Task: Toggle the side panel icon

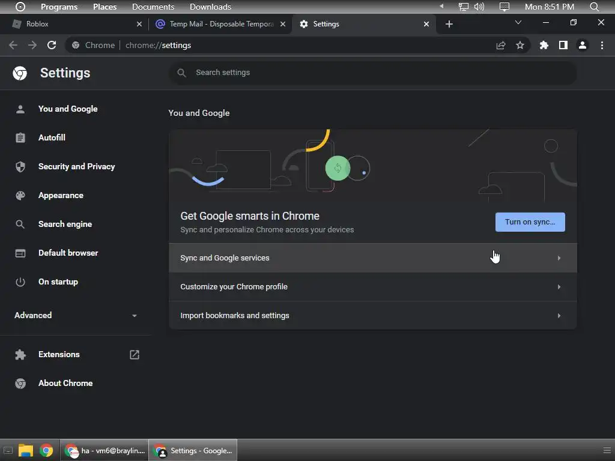Action: [563, 46]
